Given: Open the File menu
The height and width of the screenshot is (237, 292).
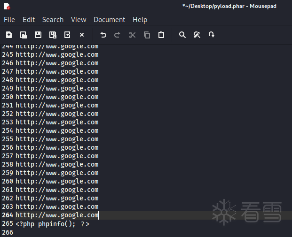Looking at the screenshot, I should coord(9,20).
